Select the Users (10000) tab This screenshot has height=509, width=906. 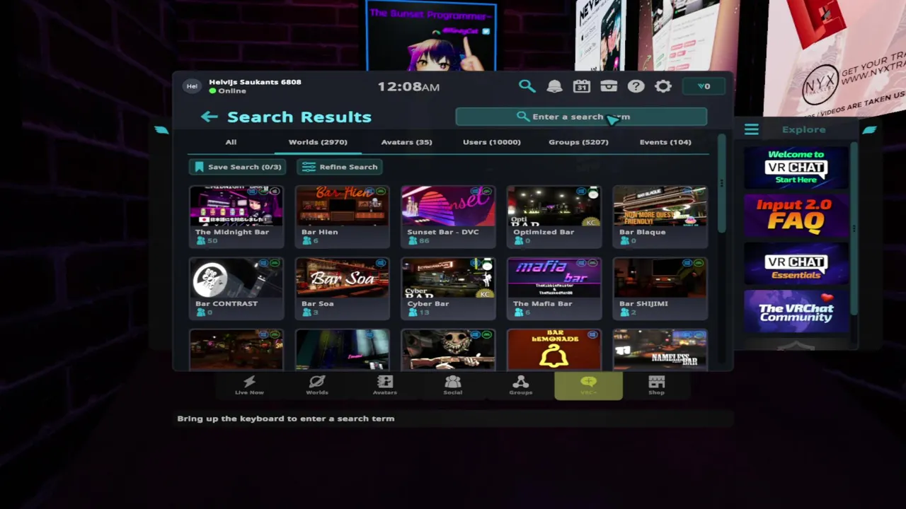(x=492, y=142)
